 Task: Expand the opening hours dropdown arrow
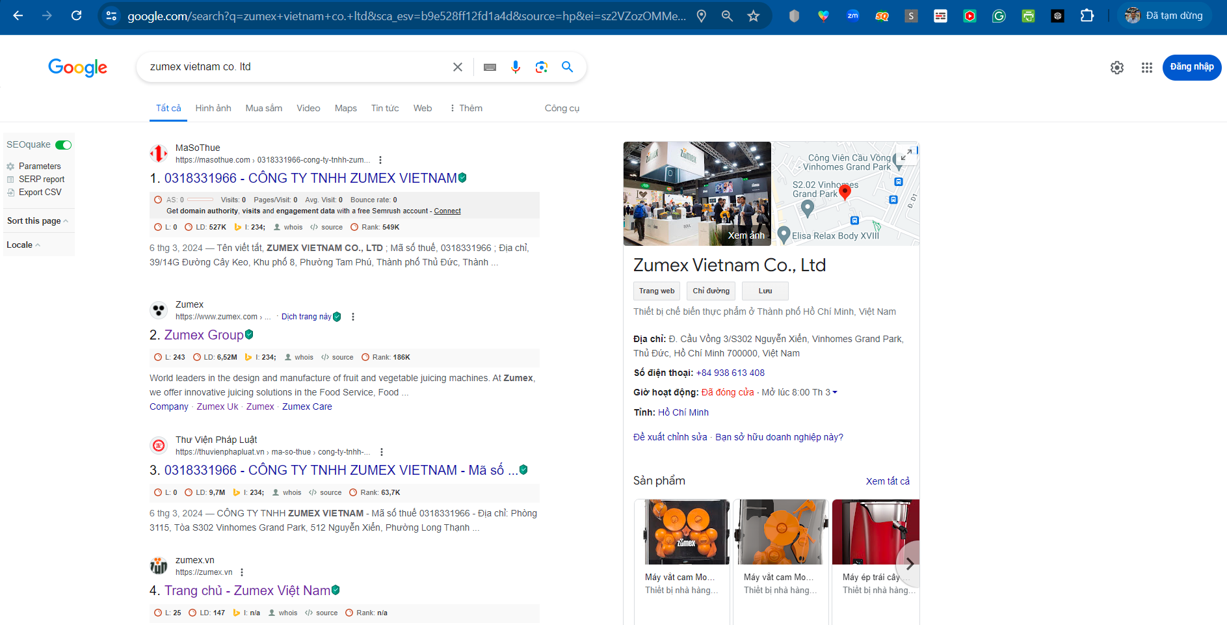(835, 392)
